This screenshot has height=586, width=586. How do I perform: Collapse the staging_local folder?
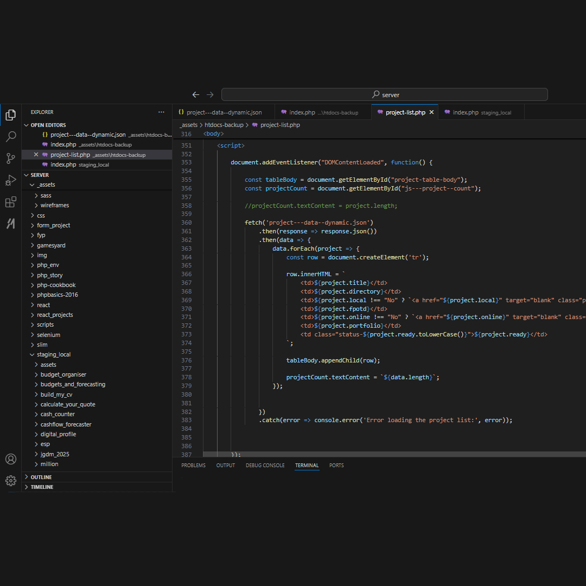32,354
